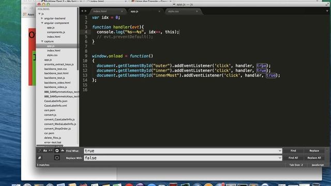Place cursor on line 4 console.log statement
331x186 pixels.
(x=138, y=32)
